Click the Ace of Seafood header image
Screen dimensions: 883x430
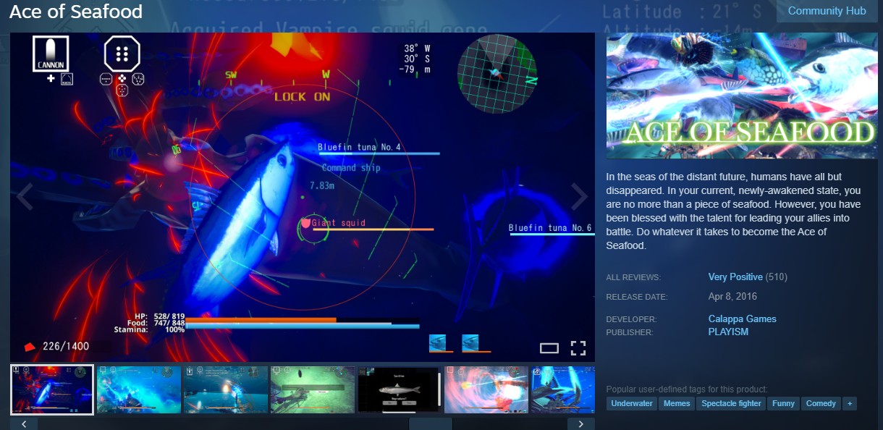[x=742, y=96]
